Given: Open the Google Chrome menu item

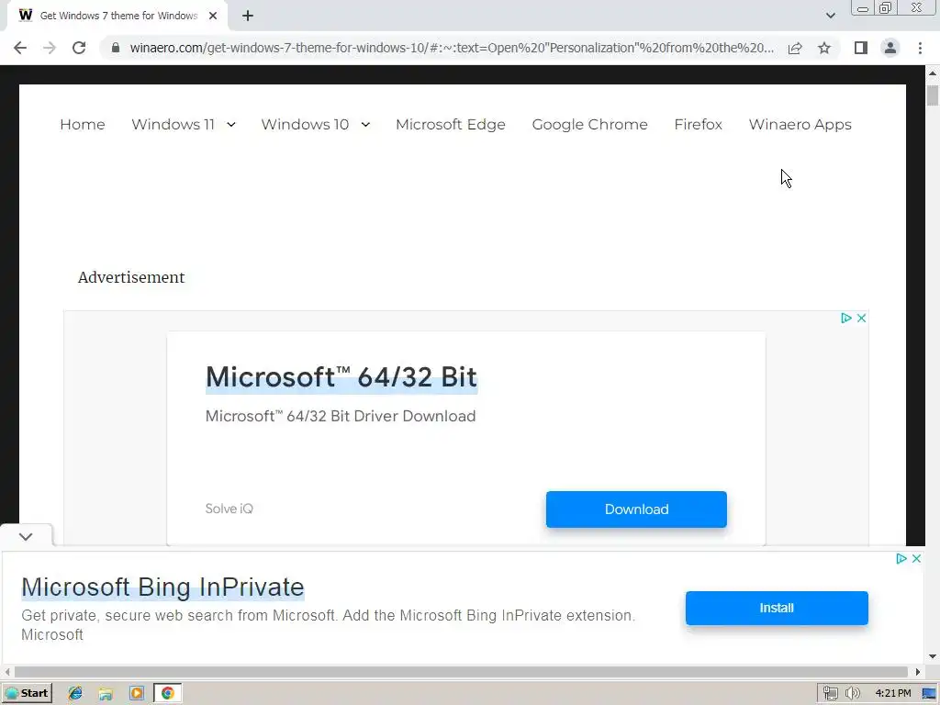Looking at the screenshot, I should 589,125.
